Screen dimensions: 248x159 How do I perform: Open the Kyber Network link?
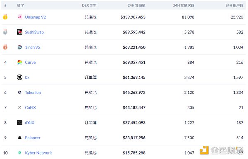(38, 153)
